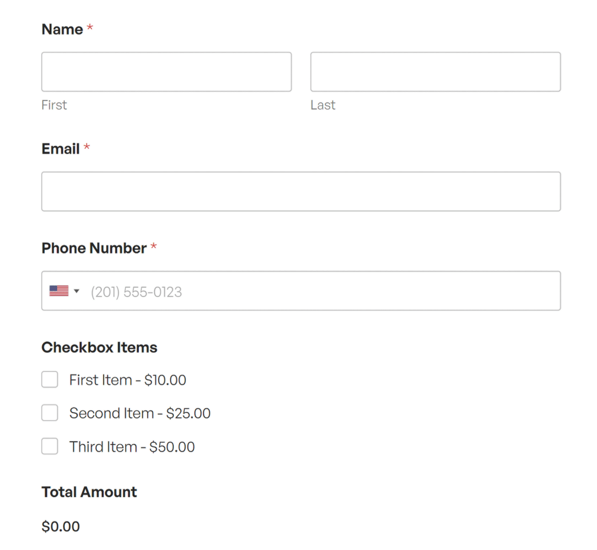Click the Total Amount heading

click(x=89, y=492)
